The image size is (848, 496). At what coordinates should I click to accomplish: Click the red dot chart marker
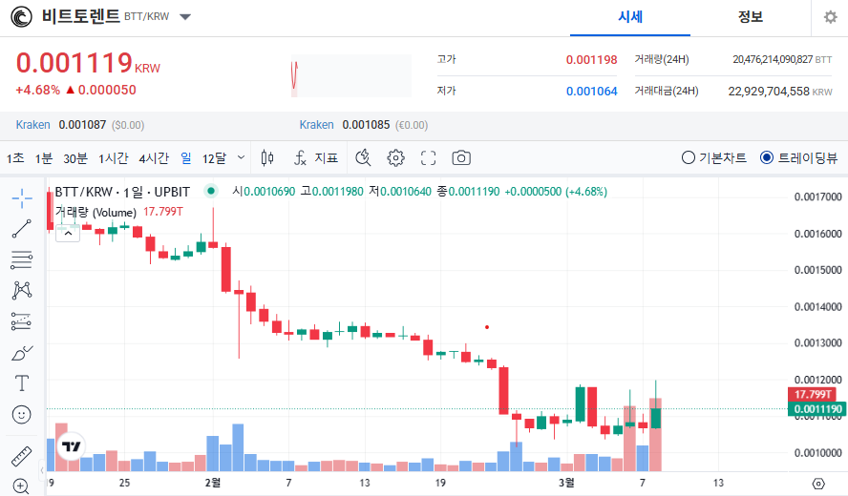click(487, 327)
